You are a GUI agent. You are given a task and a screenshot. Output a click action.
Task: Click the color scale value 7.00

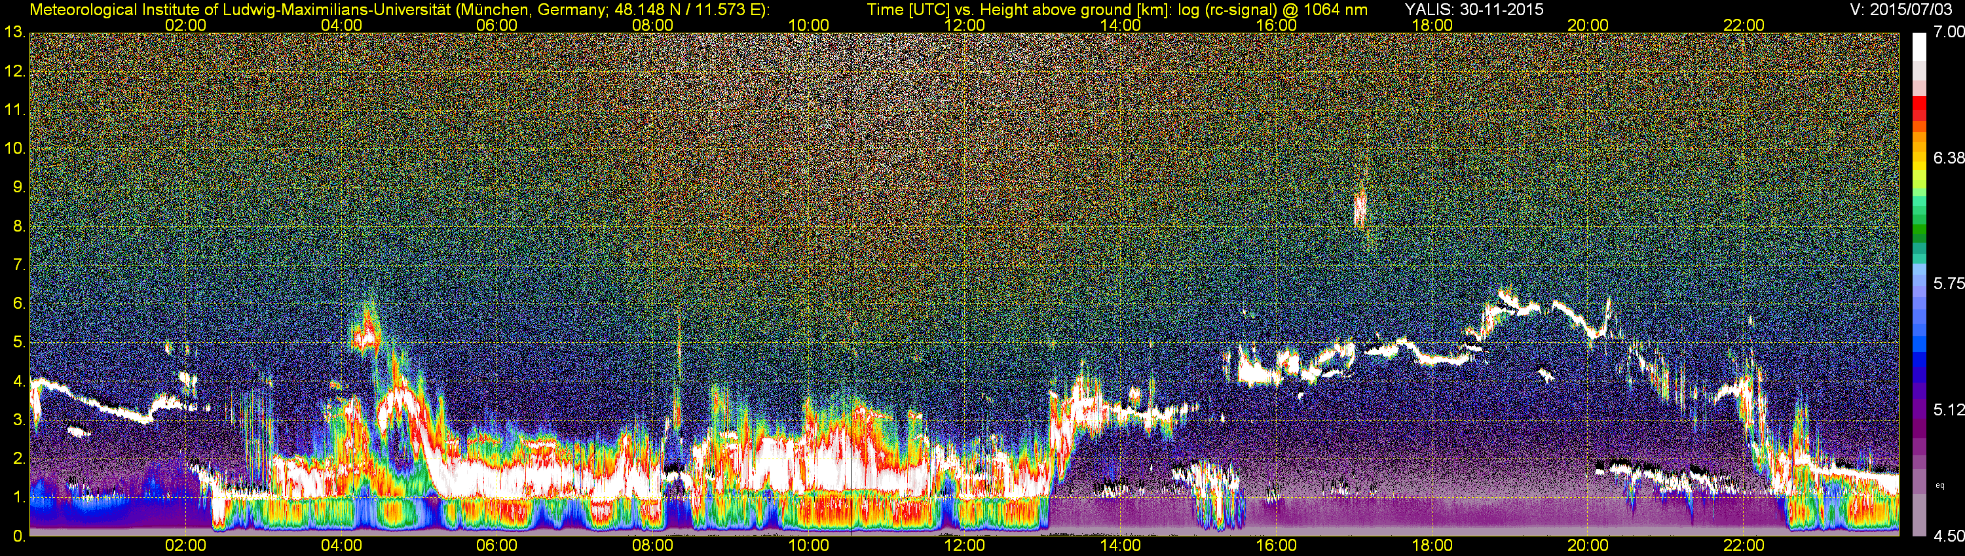pyautogui.click(x=1948, y=32)
